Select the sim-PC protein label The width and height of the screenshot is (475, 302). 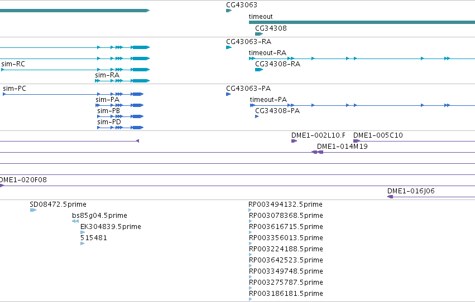point(15,89)
